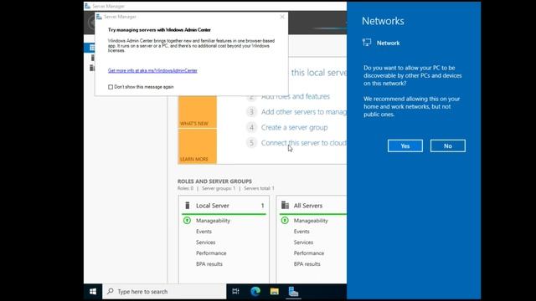The width and height of the screenshot is (536, 301).
Task: Click Yes in the Networks panel
Action: (405, 145)
